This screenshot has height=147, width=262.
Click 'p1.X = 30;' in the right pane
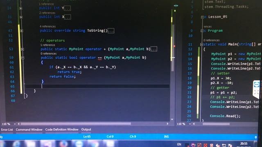(221, 78)
